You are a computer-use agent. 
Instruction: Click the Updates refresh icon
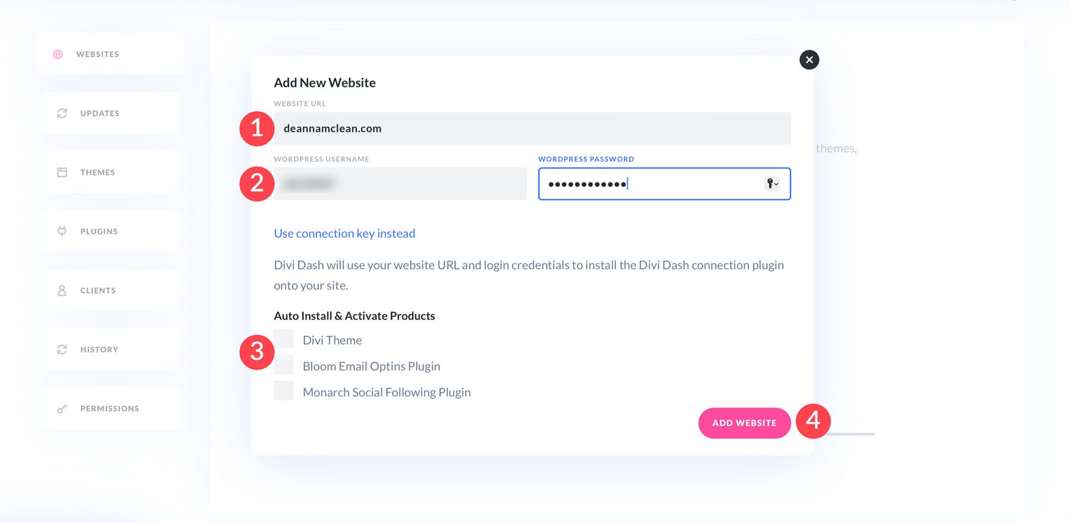tap(62, 113)
